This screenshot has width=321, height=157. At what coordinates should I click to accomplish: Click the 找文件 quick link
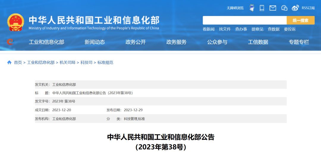coord(225,29)
